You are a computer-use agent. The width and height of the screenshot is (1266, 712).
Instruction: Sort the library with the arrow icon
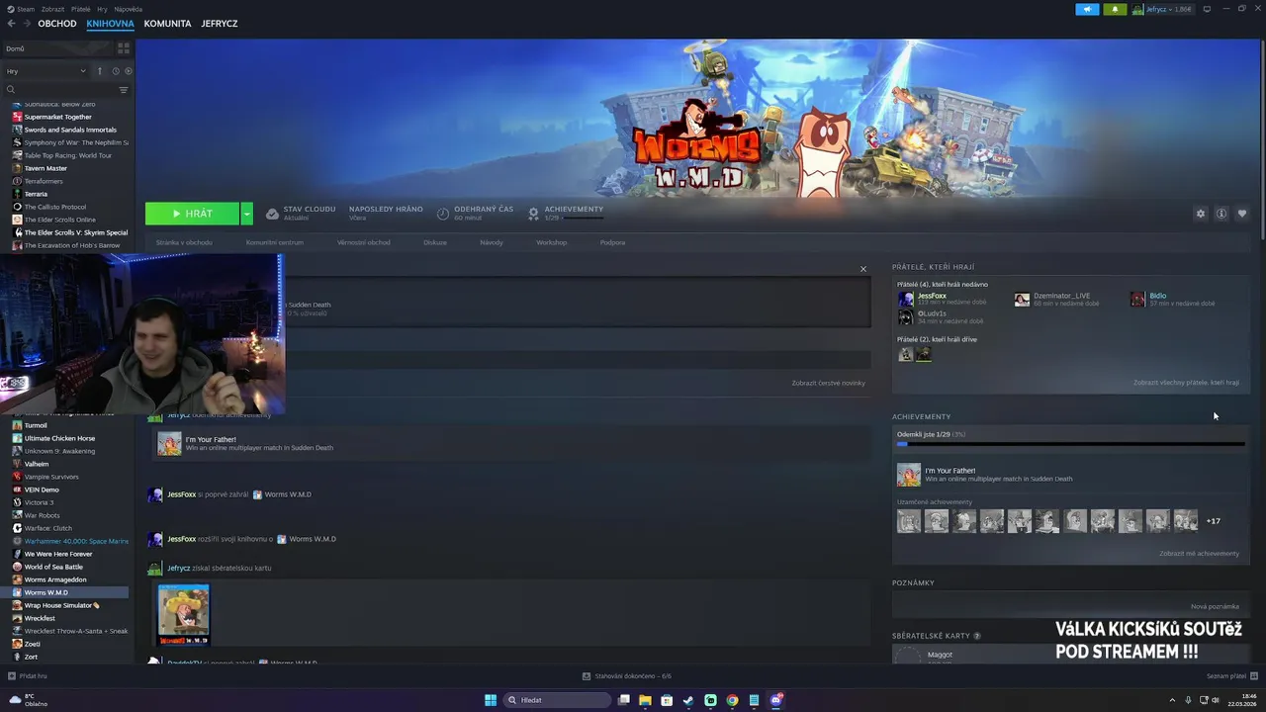99,71
